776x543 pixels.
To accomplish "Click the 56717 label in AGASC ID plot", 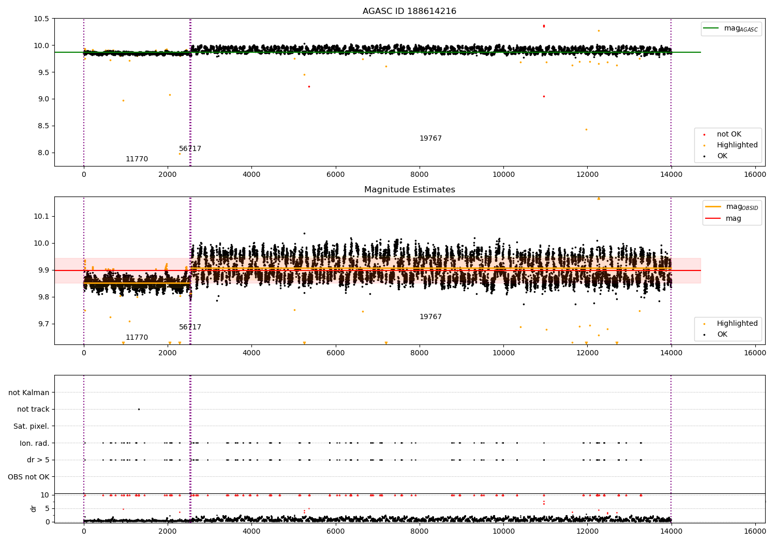I will [x=190, y=149].
